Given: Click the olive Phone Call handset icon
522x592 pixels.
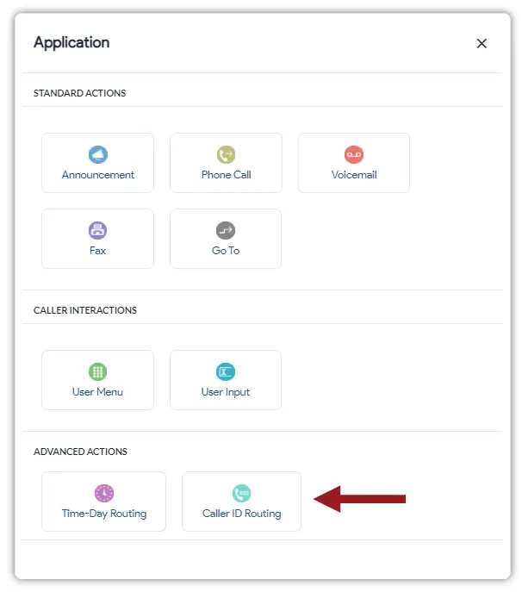Looking at the screenshot, I should [x=226, y=155].
